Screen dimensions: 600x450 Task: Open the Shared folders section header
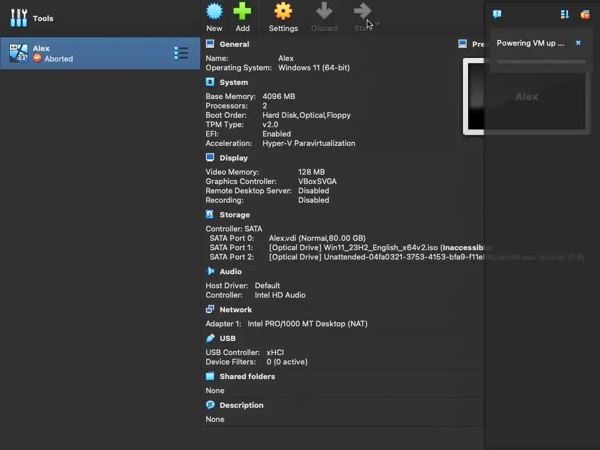pos(247,377)
